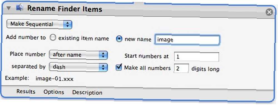
Task: Click the dash dropdown arrows
Action: click(x=103, y=68)
